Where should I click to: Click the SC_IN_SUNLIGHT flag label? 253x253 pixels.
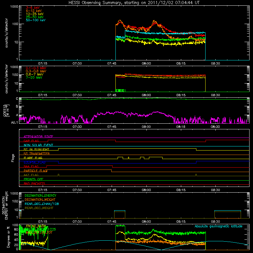pyautogui.click(x=36, y=149)
